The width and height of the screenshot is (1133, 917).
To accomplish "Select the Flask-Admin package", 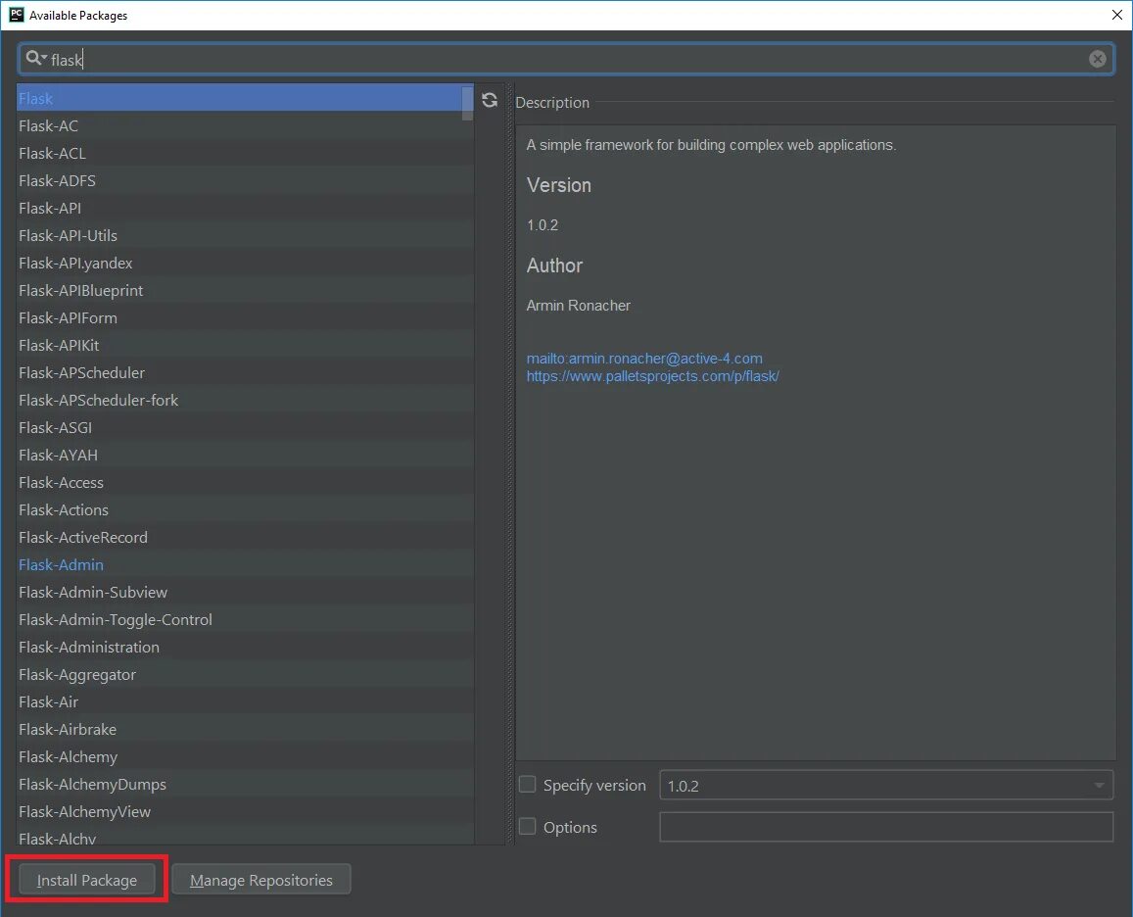I will click(244, 565).
